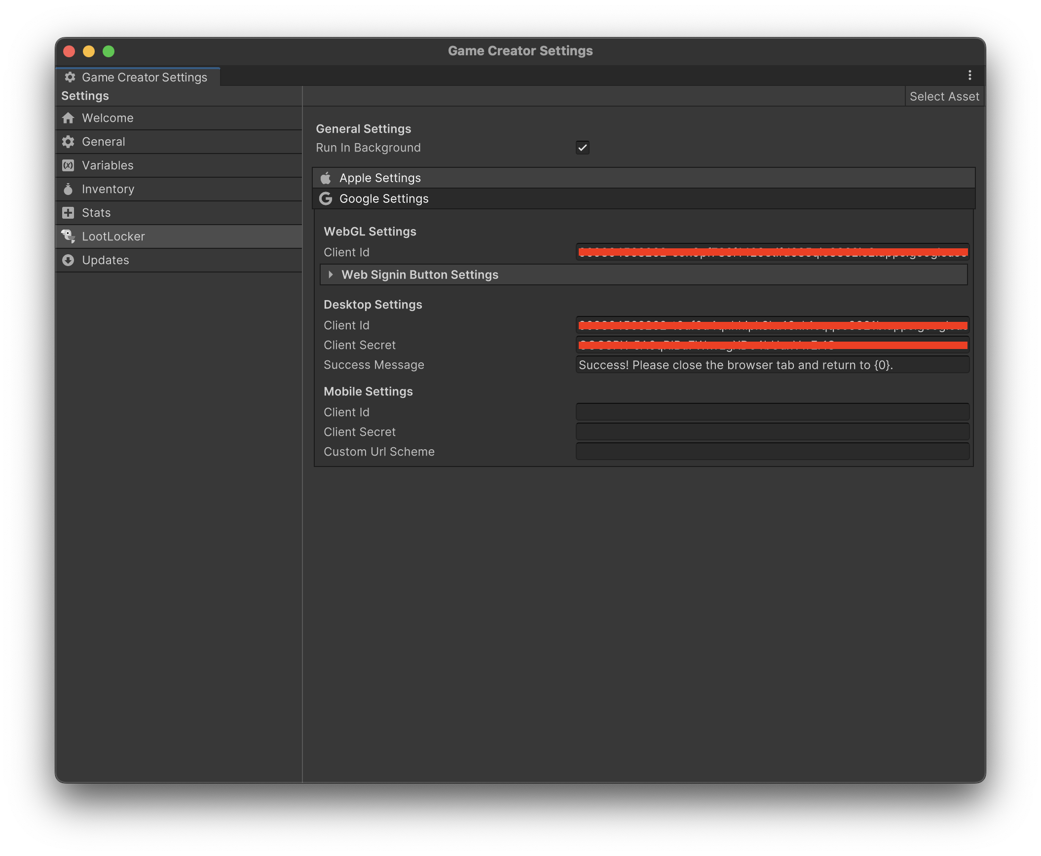This screenshot has height=856, width=1041.
Task: Toggle the Run In Background checkbox
Action: (582, 148)
